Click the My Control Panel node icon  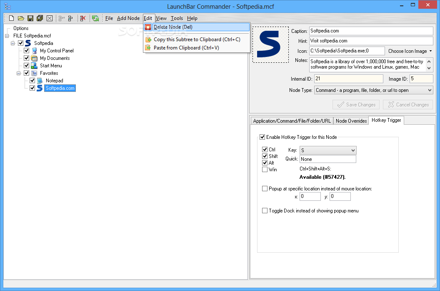pos(34,51)
